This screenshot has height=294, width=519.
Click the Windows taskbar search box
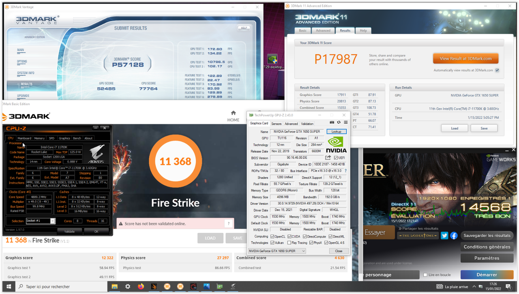[62, 287]
